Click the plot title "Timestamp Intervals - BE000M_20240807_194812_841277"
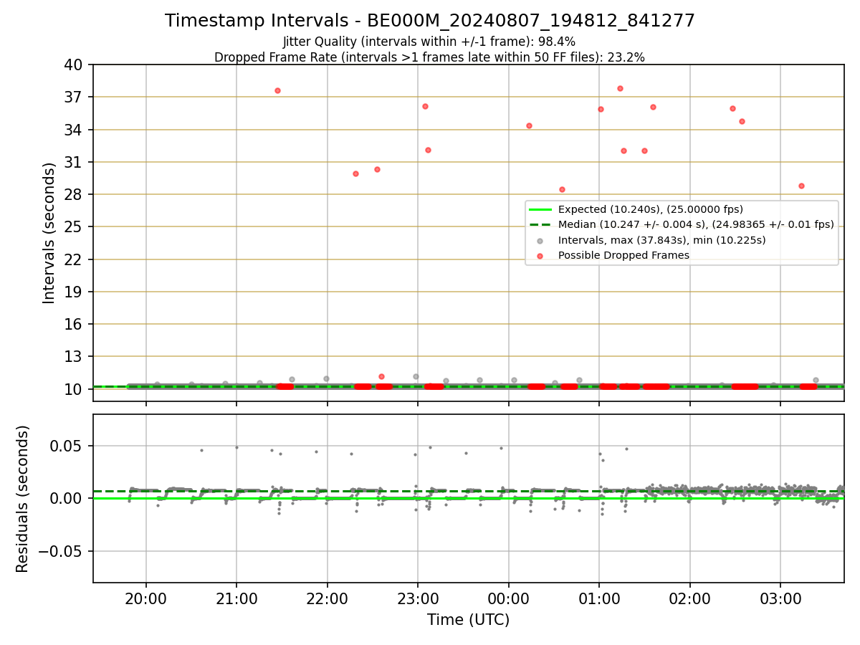The width and height of the screenshot is (860, 645). (430, 21)
